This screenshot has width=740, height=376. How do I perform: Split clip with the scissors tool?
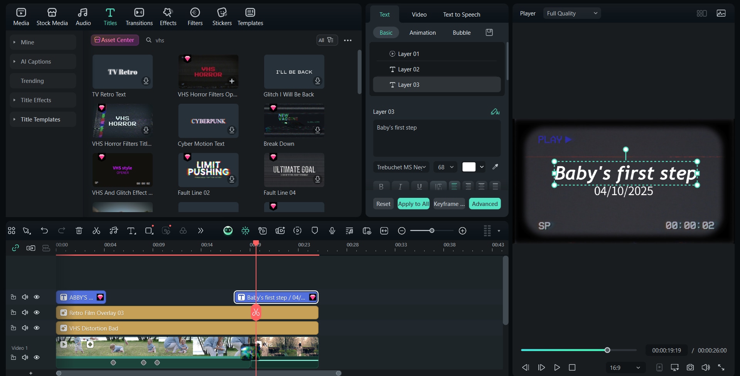pos(96,231)
